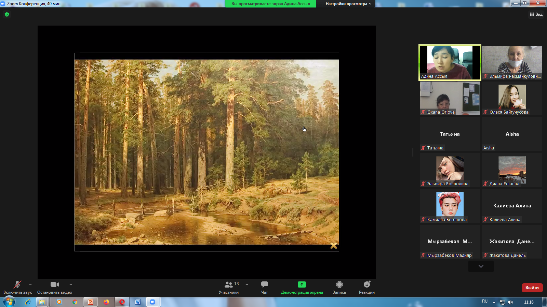Select Мырзабеков Мадияр participant tile
This screenshot has width=547, height=307.
click(450, 242)
